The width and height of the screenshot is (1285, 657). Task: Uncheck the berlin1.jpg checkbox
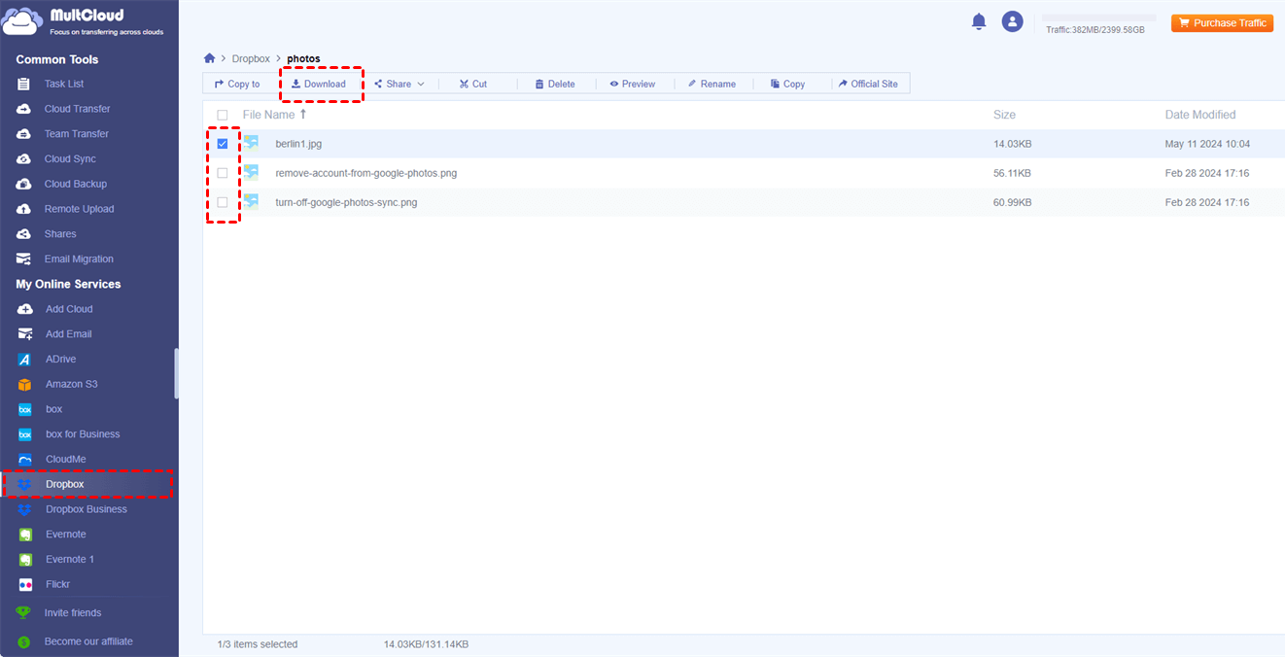click(x=223, y=144)
